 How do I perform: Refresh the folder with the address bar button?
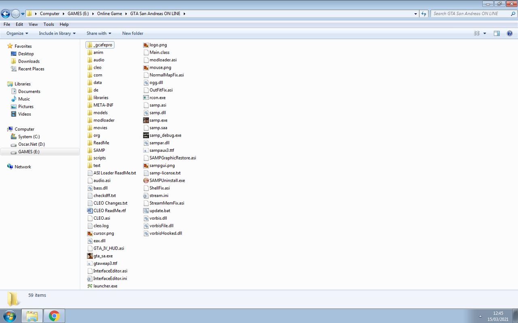424,14
